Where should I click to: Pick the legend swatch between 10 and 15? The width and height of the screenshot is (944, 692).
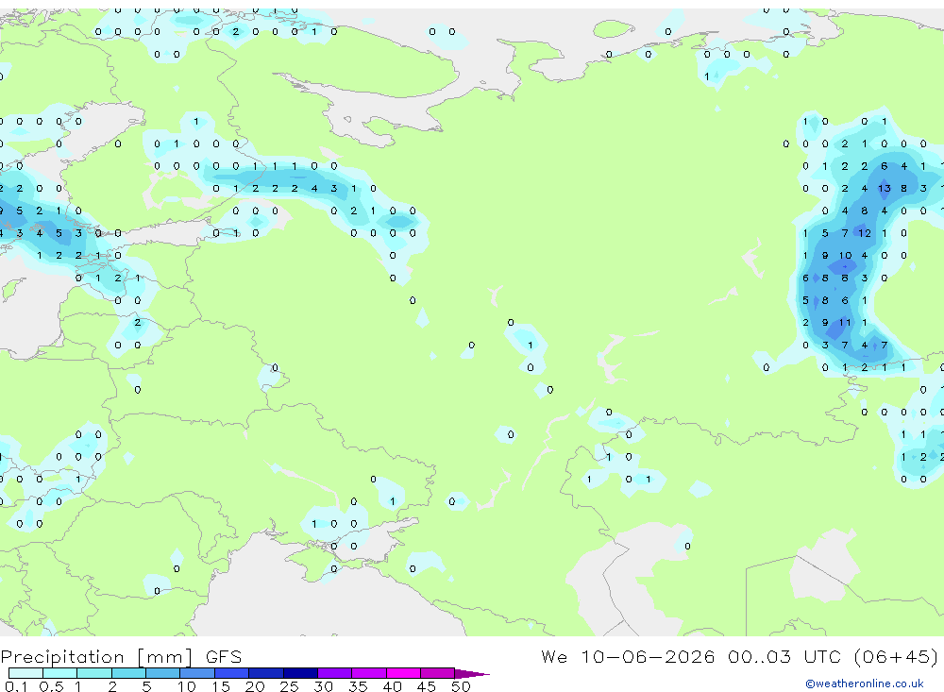pos(197,673)
